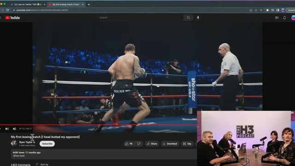
Task: Open the browser side panel icon
Action: [x=277, y=10]
